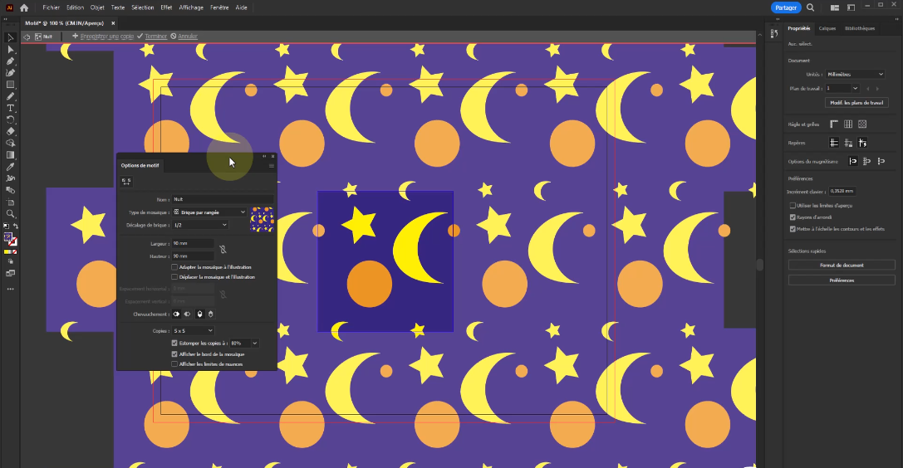Screen dimensions: 903x468
Task: Activate the Zoom magnifier tool
Action: [x=11, y=213]
